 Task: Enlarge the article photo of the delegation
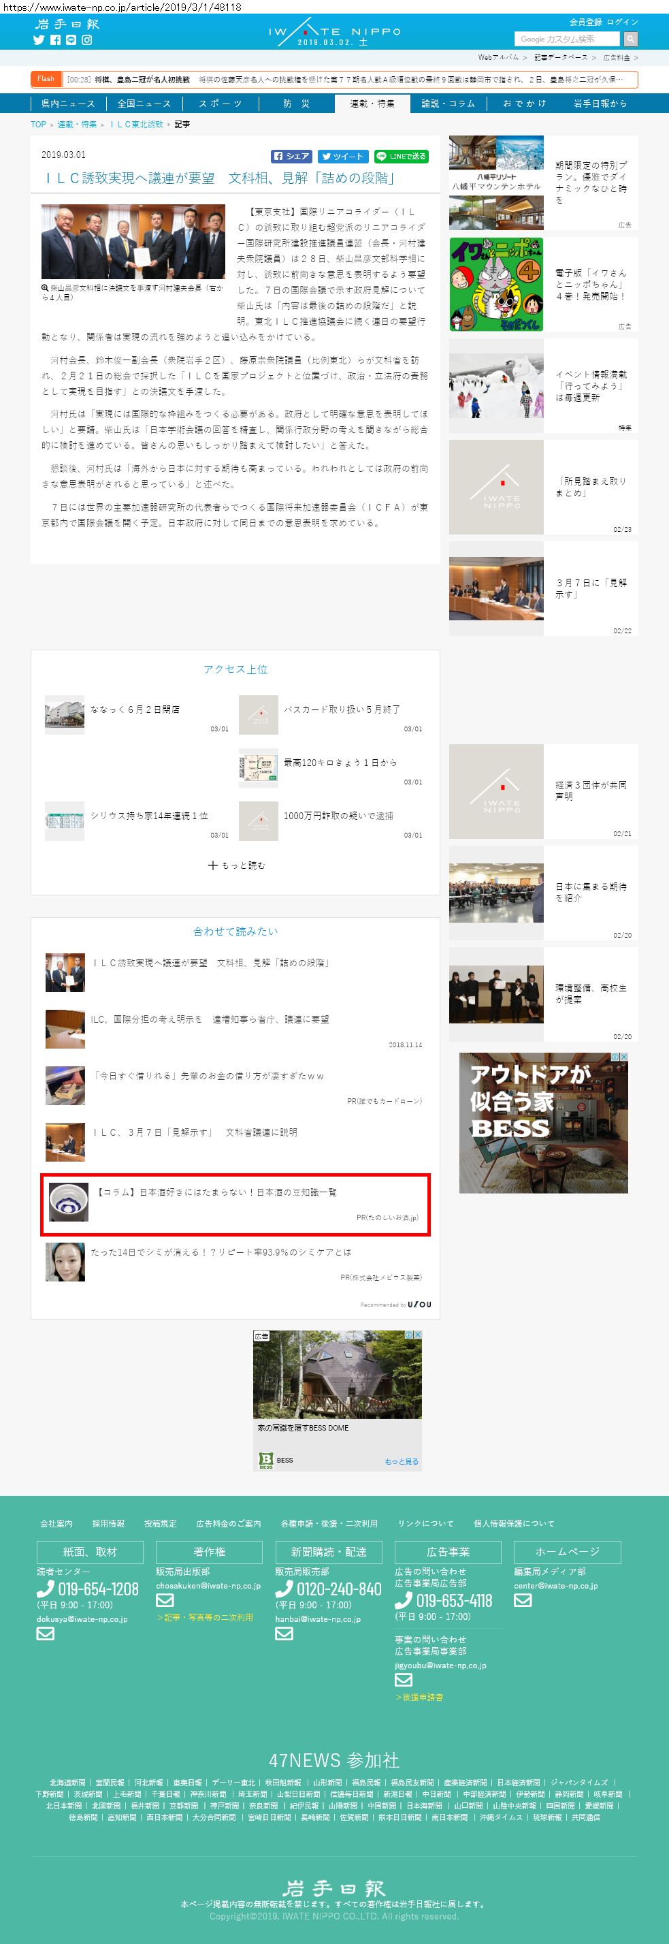133,242
